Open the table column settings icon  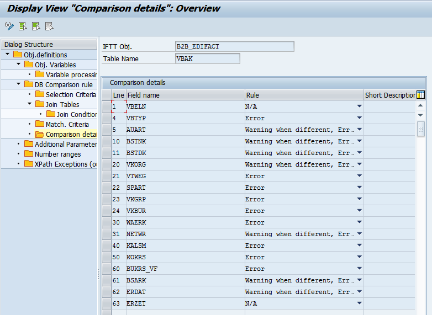pos(420,95)
